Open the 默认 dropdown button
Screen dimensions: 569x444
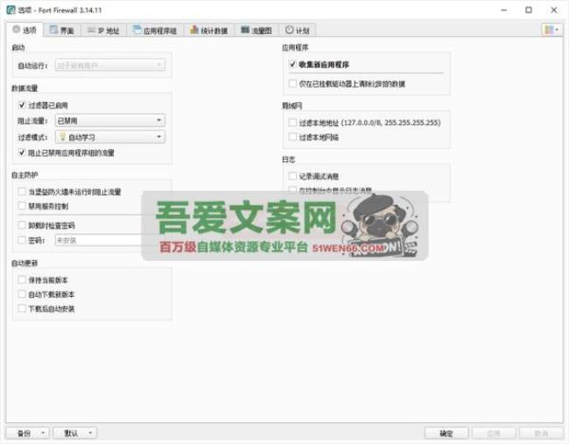click(74, 433)
